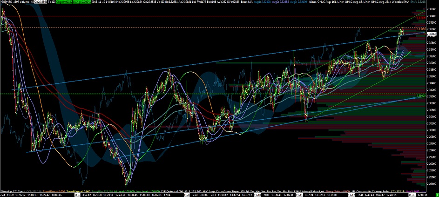Image resolution: width=439 pixels, height=197 pixels.
Task: Click the O=2.32835 open value
Action: point(150,2)
